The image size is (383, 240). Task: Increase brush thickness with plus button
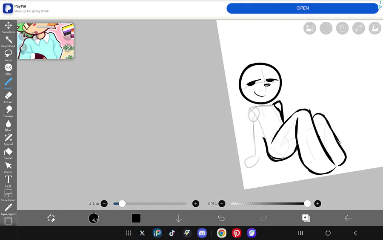pyautogui.click(x=196, y=203)
